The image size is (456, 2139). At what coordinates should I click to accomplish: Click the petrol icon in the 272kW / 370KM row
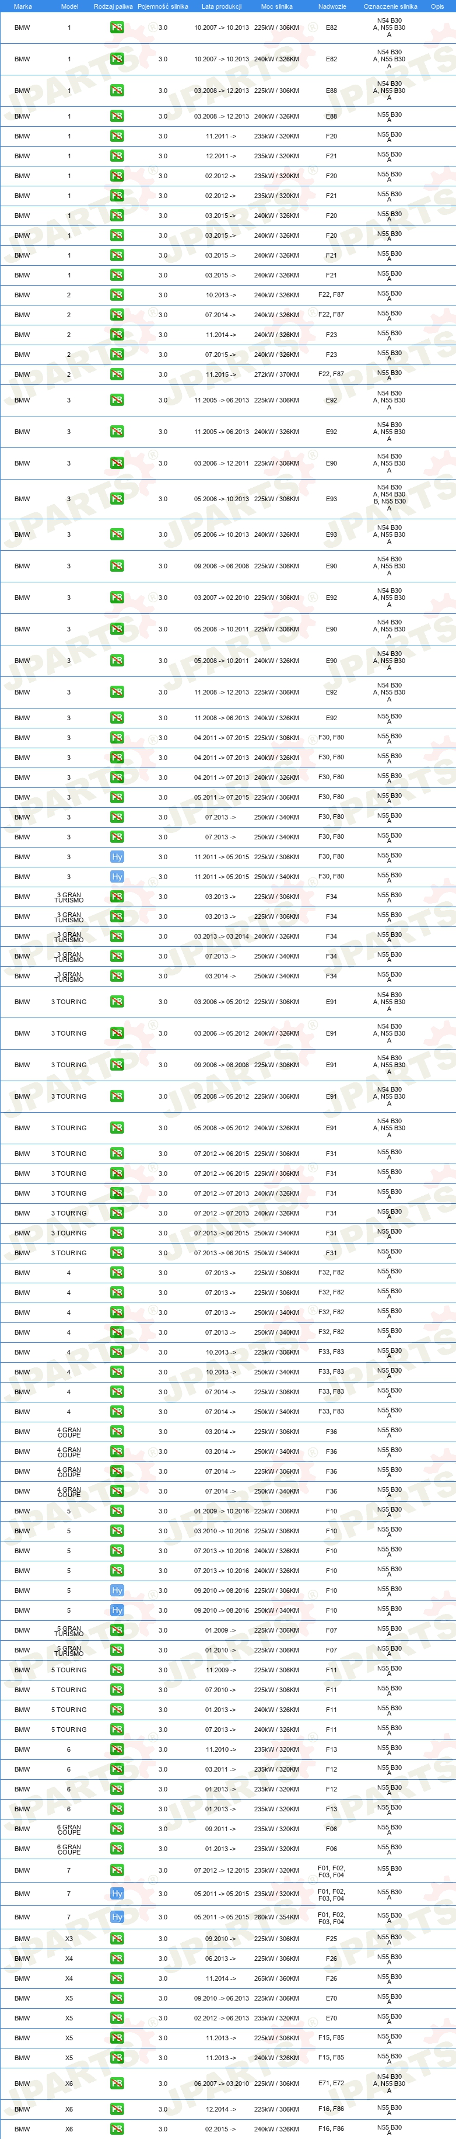[x=117, y=374]
